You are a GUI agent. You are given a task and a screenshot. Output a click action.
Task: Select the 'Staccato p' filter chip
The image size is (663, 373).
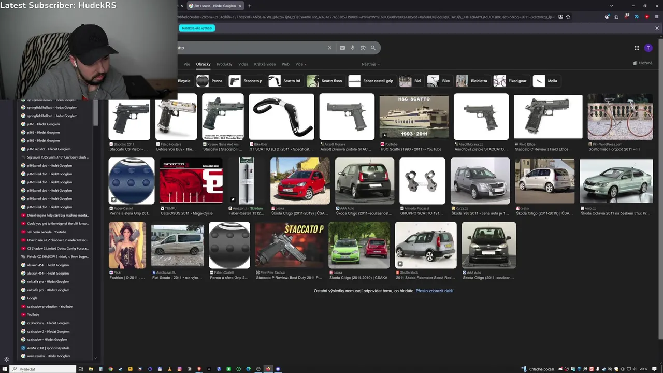[246, 81]
